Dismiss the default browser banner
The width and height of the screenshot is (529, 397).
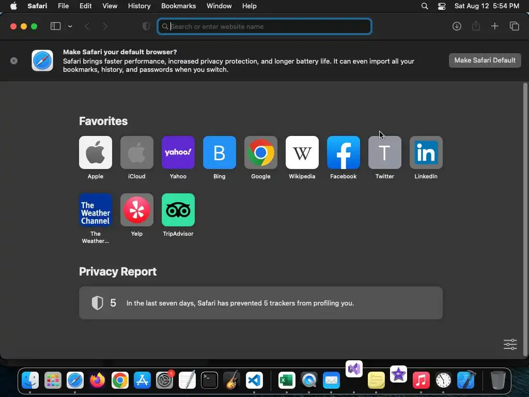(x=14, y=61)
